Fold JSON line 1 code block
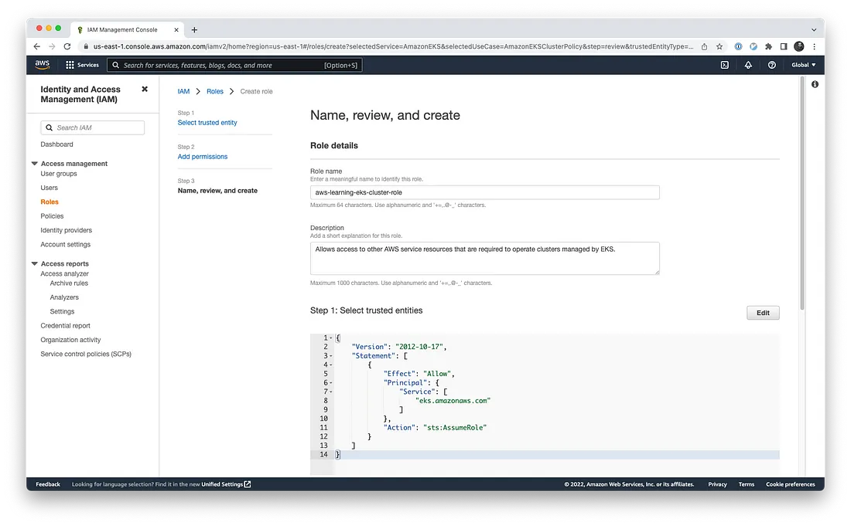This screenshot has height=526, width=851. (331, 338)
